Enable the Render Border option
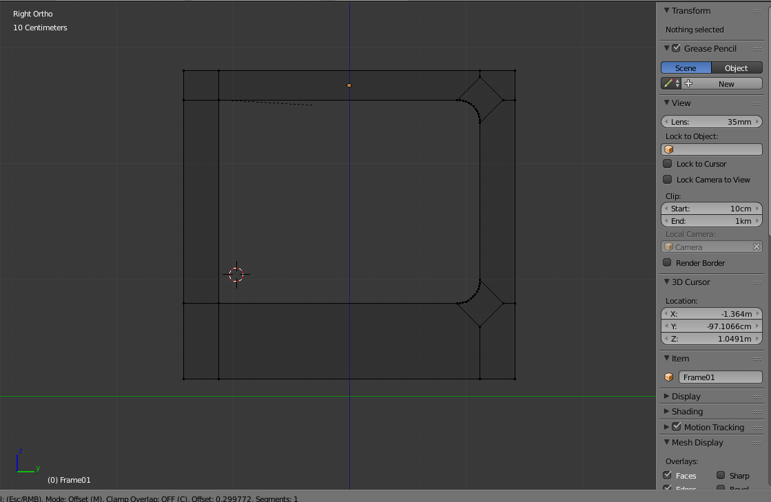Screen dimensions: 771x502 pos(667,262)
